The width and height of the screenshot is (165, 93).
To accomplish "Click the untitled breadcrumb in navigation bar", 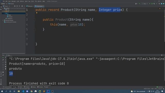I will coord(3,4).
